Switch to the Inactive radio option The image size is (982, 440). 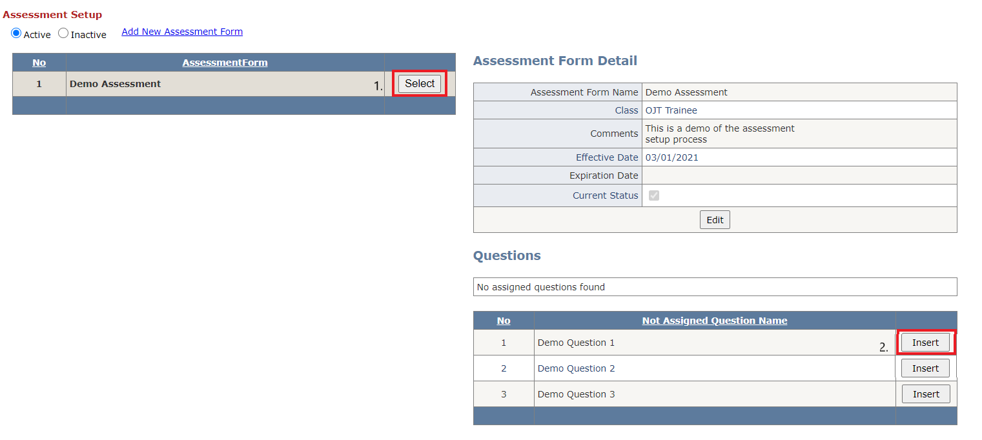pos(63,34)
